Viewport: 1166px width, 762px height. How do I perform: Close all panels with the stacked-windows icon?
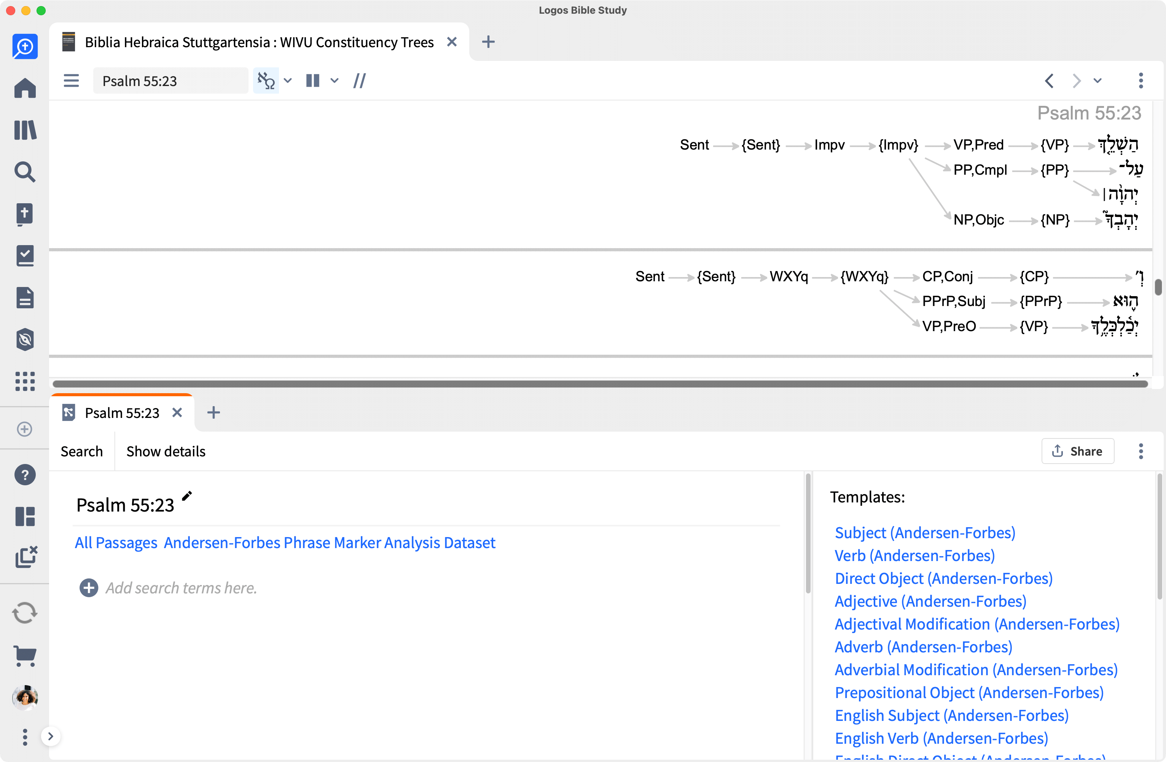tap(26, 557)
